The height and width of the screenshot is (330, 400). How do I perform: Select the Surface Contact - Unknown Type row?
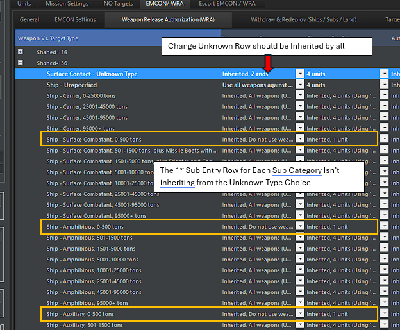point(208,74)
